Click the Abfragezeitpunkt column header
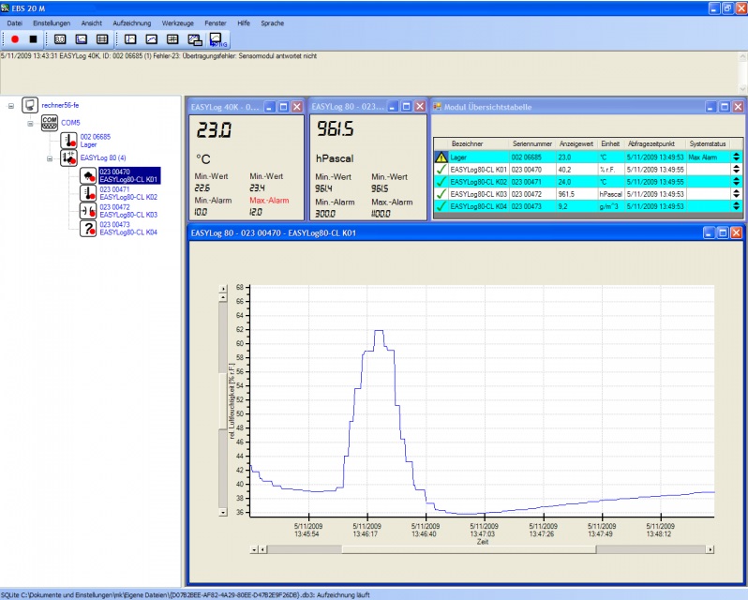Image resolution: width=748 pixels, height=600 pixels. 654,143
